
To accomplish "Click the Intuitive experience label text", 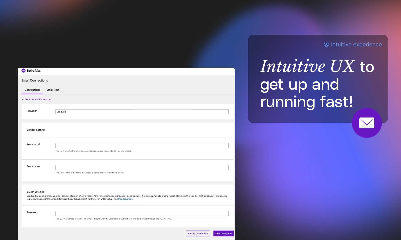I will pos(356,44).
